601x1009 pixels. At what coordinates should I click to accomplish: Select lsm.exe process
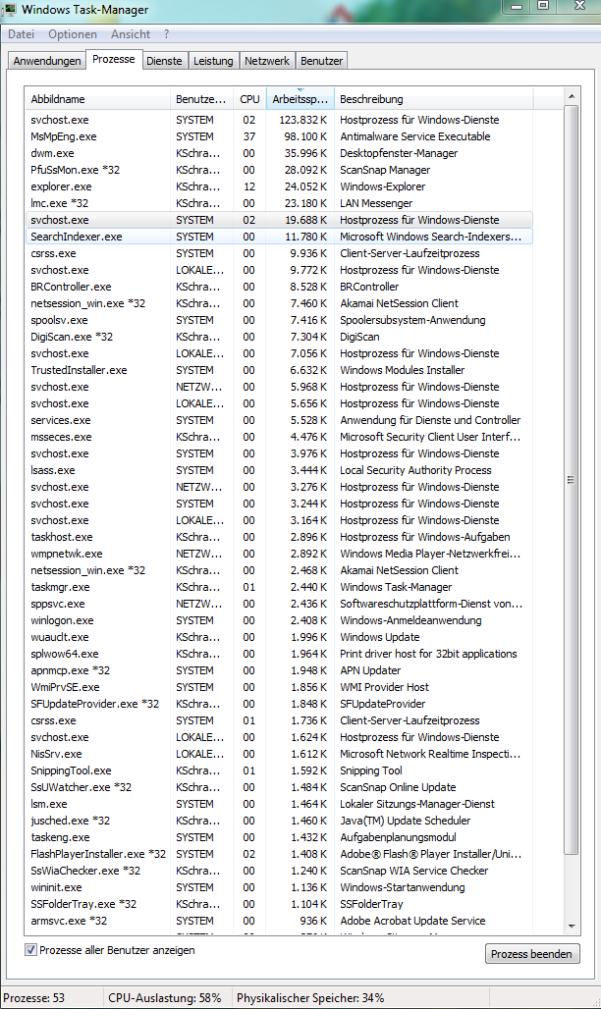click(x=279, y=804)
